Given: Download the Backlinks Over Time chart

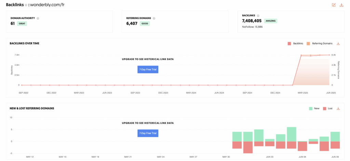Looking at the screenshot, I should tap(338, 44).
